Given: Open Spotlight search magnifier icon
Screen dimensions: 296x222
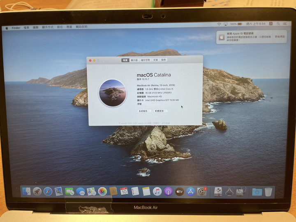Looking at the screenshot, I should (x=278, y=23).
